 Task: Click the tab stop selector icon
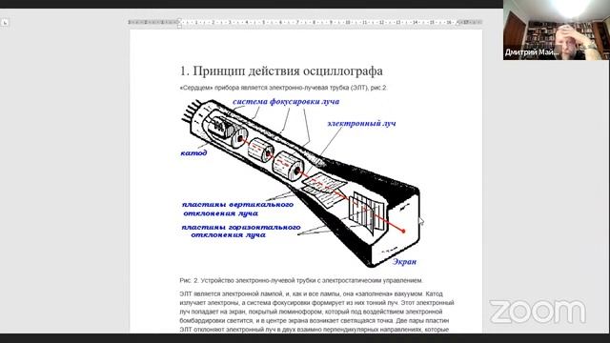[x=4, y=23]
